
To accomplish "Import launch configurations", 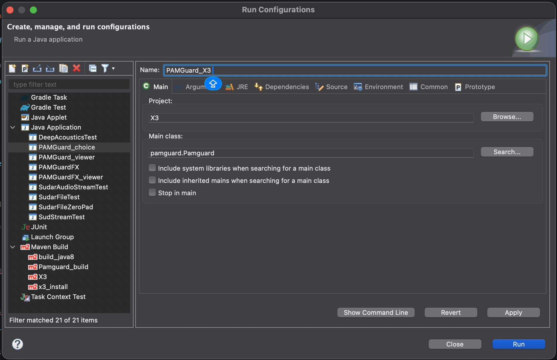I will coord(50,68).
